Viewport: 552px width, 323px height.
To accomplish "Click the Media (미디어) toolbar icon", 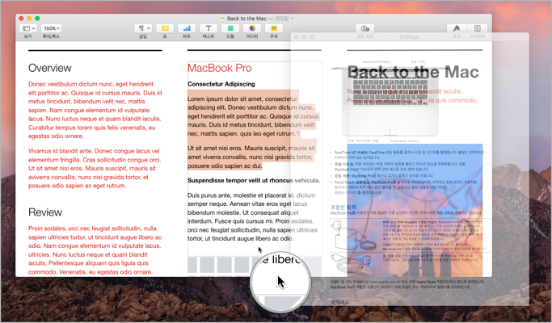I will point(252,28).
